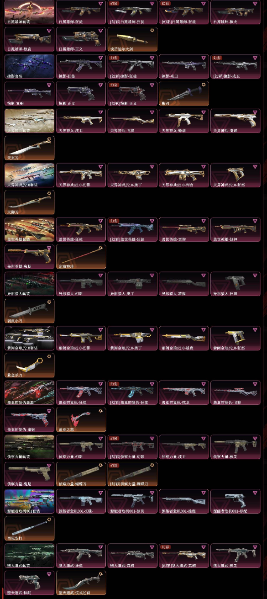Viewport: 267px width, 599px height.
Task: Click the pink tier icon on the 异形猎人-幻影 card
Action: click(100, 275)
